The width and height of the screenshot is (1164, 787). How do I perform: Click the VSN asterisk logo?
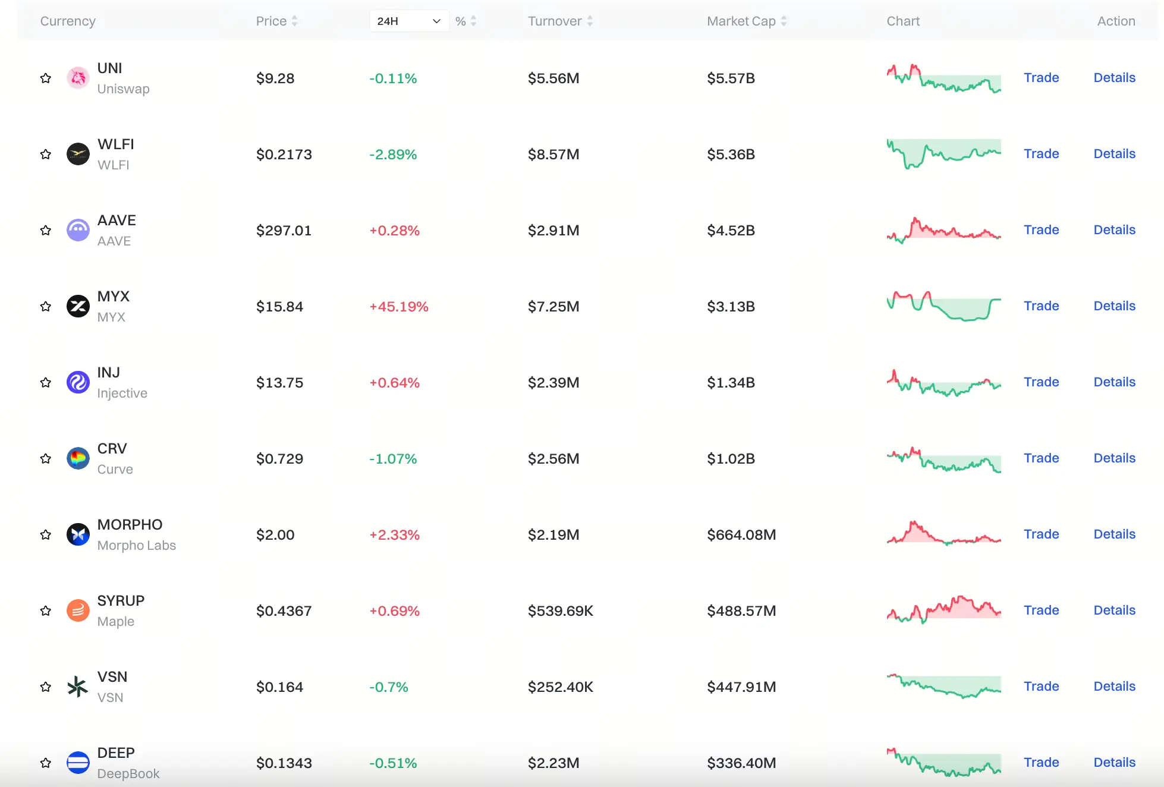[78, 687]
